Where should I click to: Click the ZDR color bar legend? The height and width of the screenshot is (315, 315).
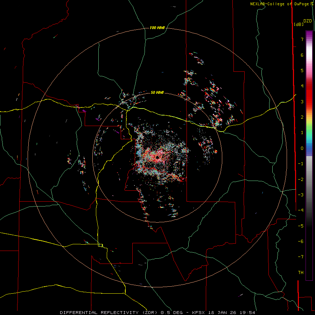[309, 155]
